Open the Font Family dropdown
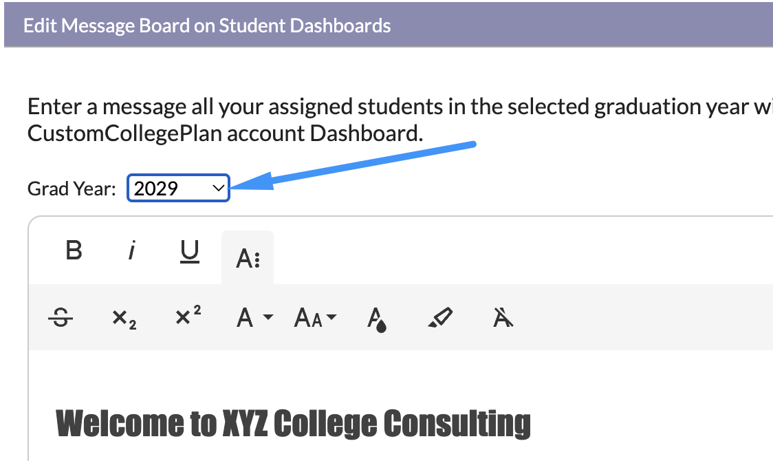The width and height of the screenshot is (773, 461). pos(254,318)
